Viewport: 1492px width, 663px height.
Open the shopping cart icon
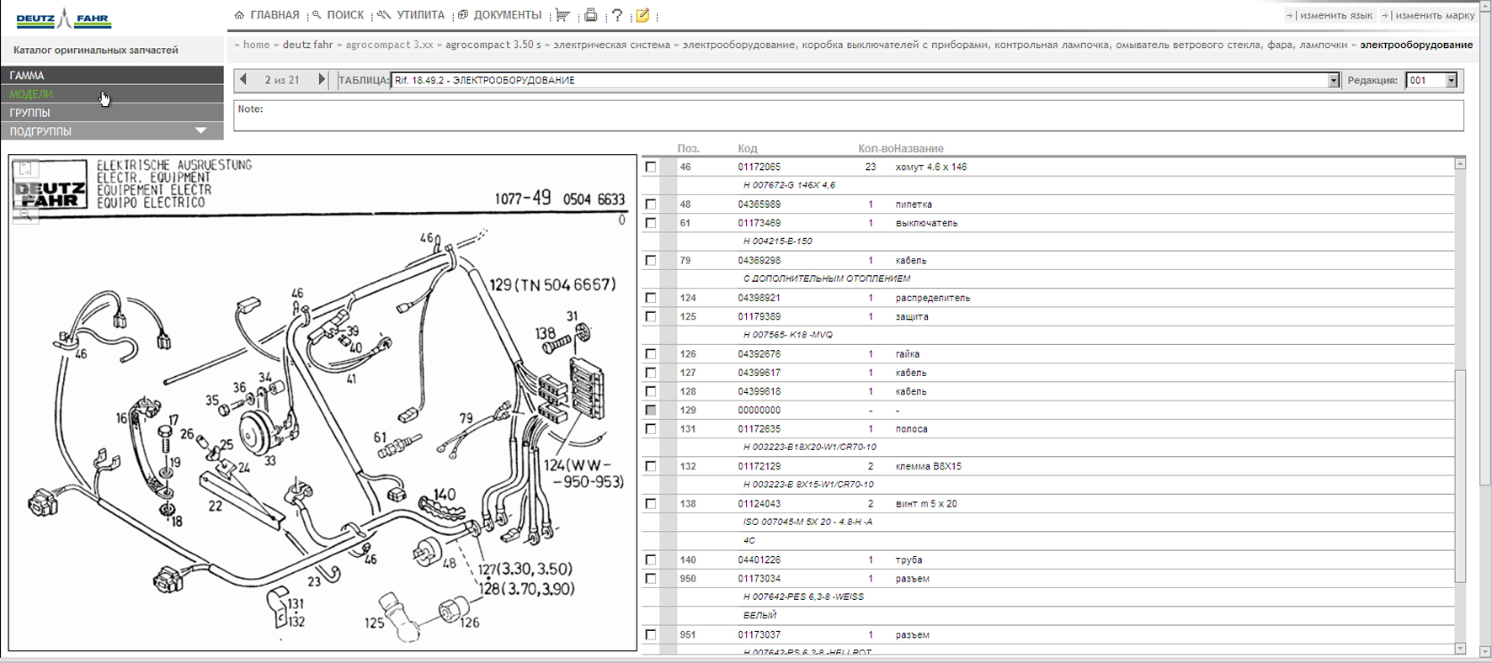562,15
